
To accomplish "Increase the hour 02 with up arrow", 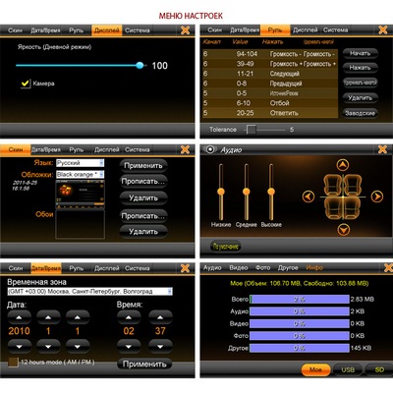I will (x=129, y=317).
